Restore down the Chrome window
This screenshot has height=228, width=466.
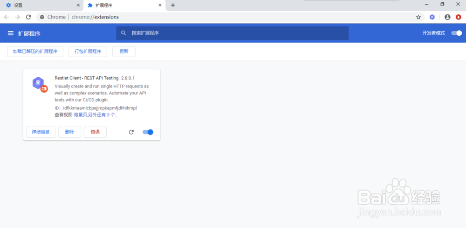tap(442, 4)
